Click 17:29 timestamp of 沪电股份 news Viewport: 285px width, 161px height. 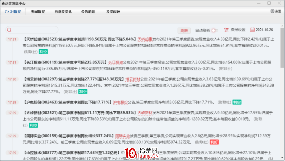tap(12, 102)
